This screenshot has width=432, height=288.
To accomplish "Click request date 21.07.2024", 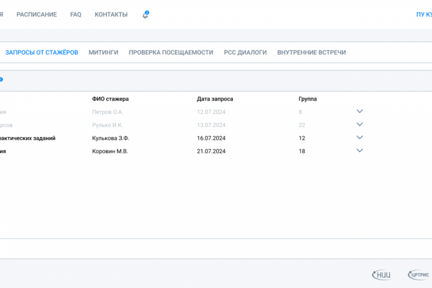I will pos(211,151).
